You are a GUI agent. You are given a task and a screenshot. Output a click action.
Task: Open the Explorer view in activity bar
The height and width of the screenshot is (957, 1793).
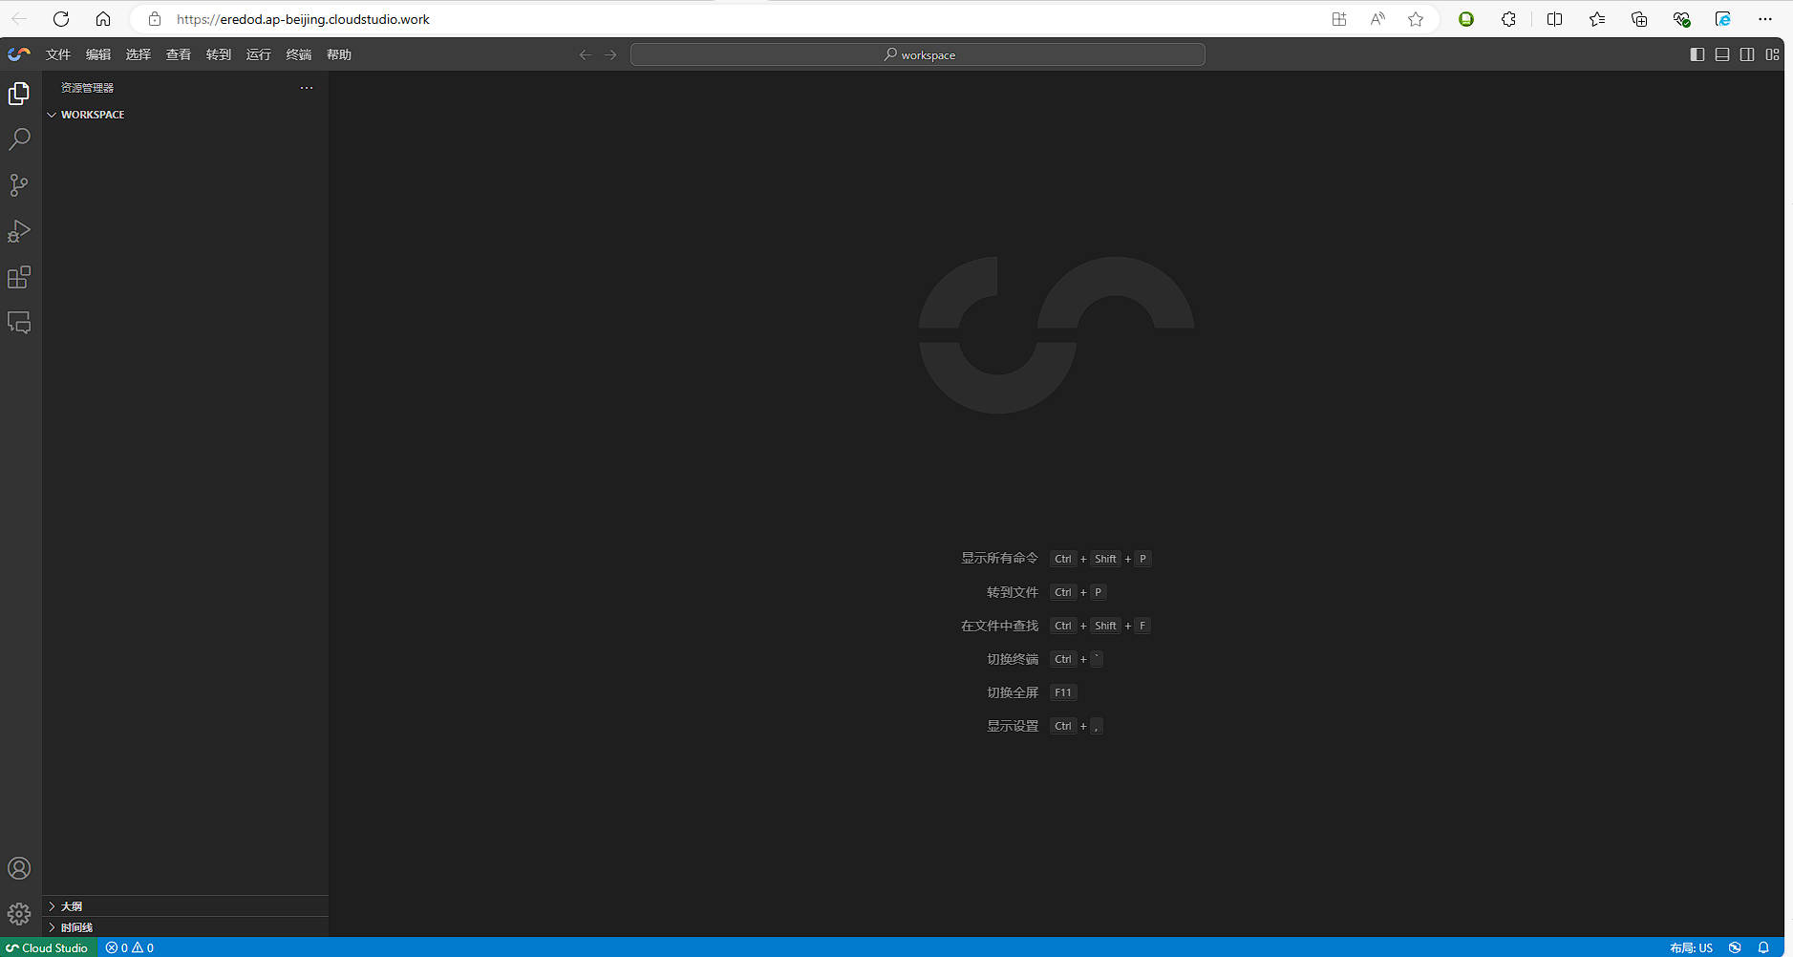(x=19, y=94)
